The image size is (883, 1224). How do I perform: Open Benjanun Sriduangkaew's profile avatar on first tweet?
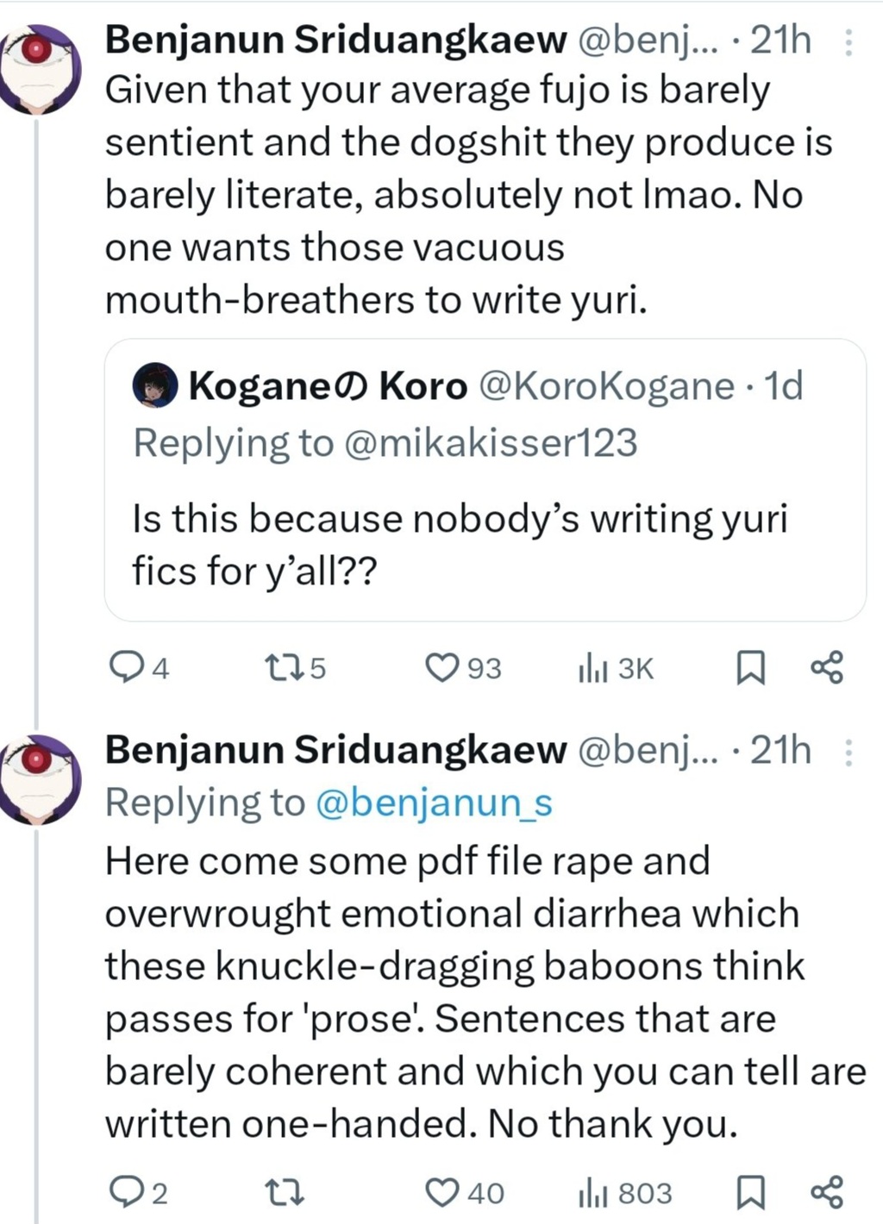pos(38,69)
